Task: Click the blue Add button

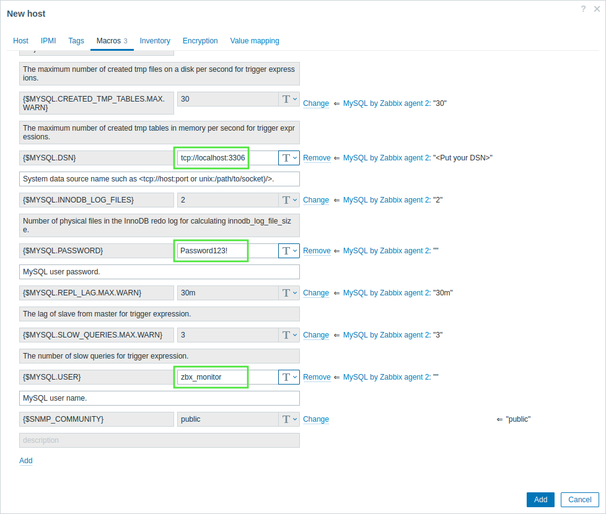Action: click(540, 499)
